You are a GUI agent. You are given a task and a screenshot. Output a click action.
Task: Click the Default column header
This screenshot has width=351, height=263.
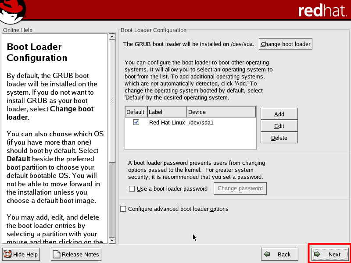(x=136, y=112)
